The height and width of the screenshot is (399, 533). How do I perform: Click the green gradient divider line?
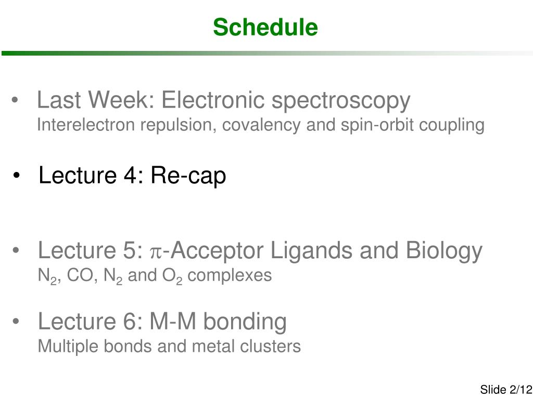(x=266, y=54)
